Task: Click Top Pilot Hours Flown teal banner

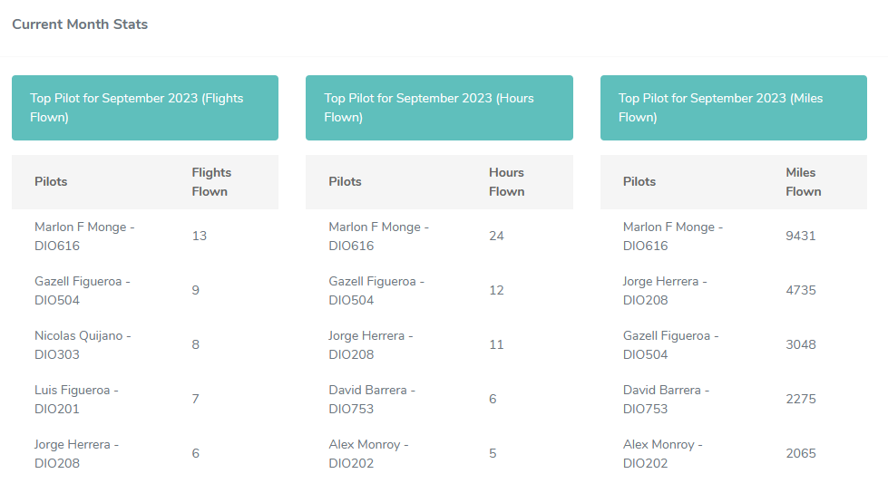Action: pyautogui.click(x=439, y=108)
